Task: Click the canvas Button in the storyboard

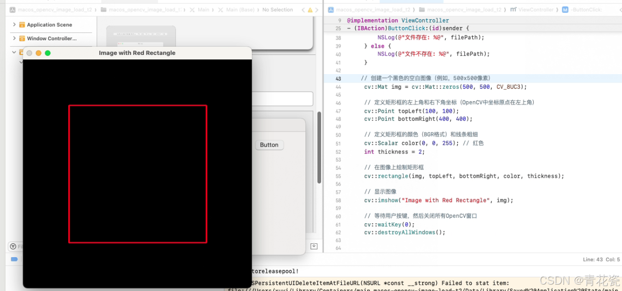Action: click(x=269, y=145)
